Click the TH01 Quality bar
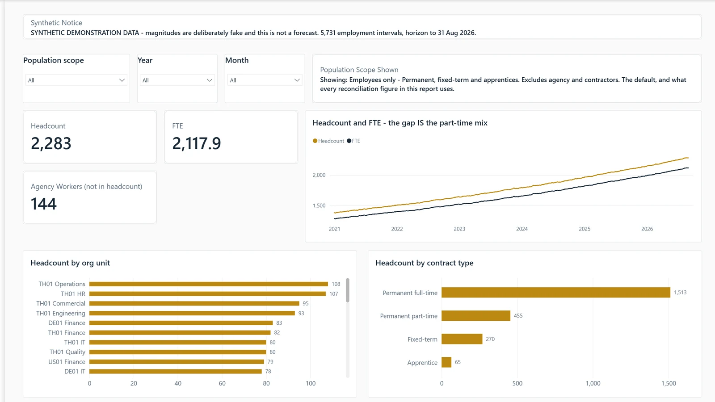Screen dimensions: 715x402 click(x=178, y=352)
